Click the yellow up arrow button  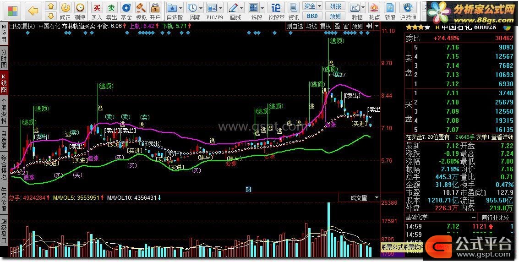tap(50, 5)
